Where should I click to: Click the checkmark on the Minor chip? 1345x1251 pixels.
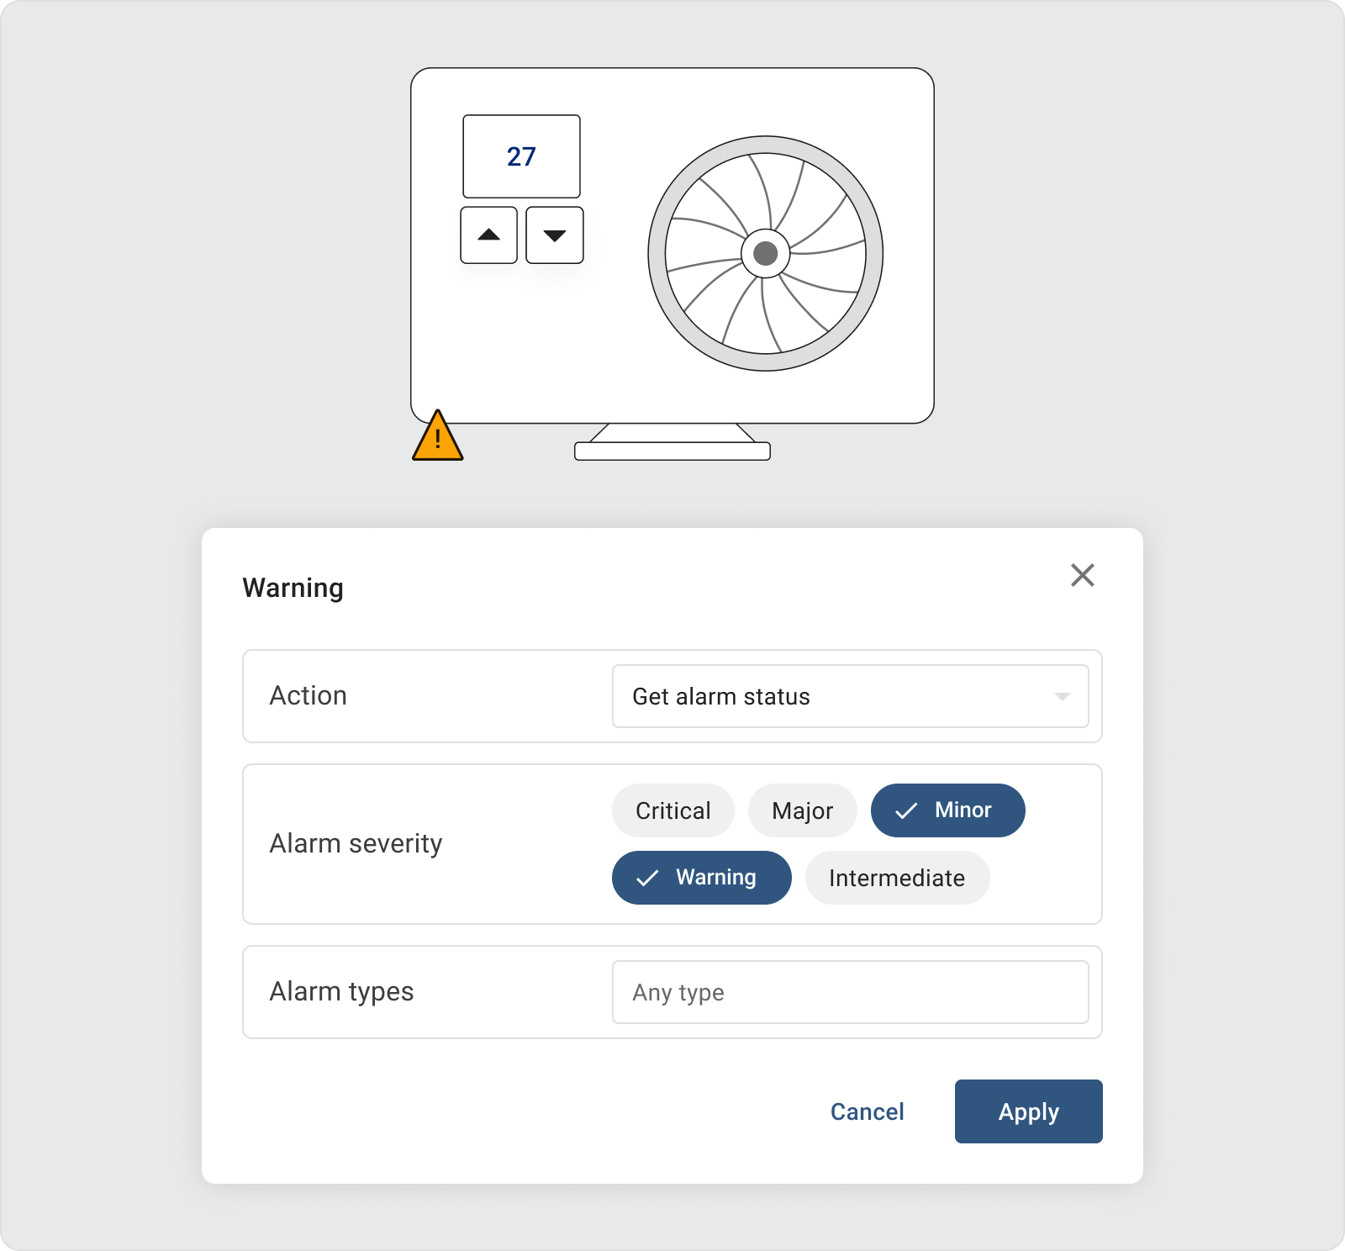[905, 811]
